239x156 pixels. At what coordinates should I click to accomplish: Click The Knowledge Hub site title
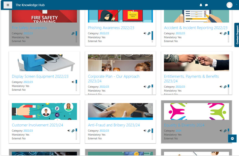[30, 5]
